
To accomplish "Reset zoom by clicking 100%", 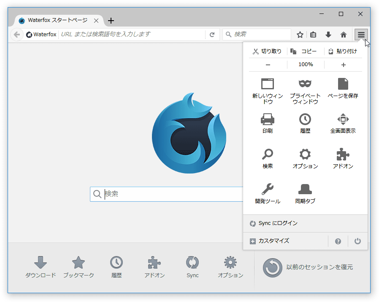I will pyautogui.click(x=306, y=64).
